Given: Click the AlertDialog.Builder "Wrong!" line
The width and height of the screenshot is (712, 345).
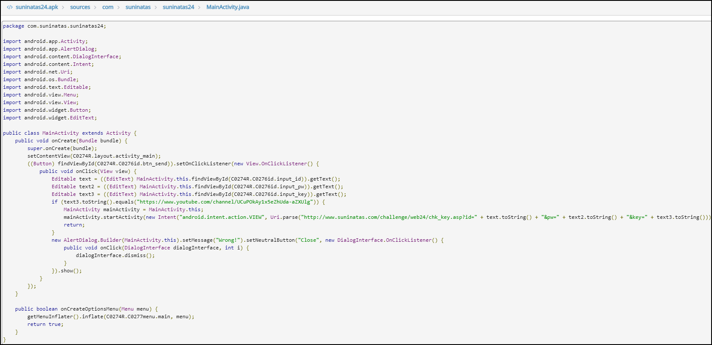Looking at the screenshot, I should point(248,240).
